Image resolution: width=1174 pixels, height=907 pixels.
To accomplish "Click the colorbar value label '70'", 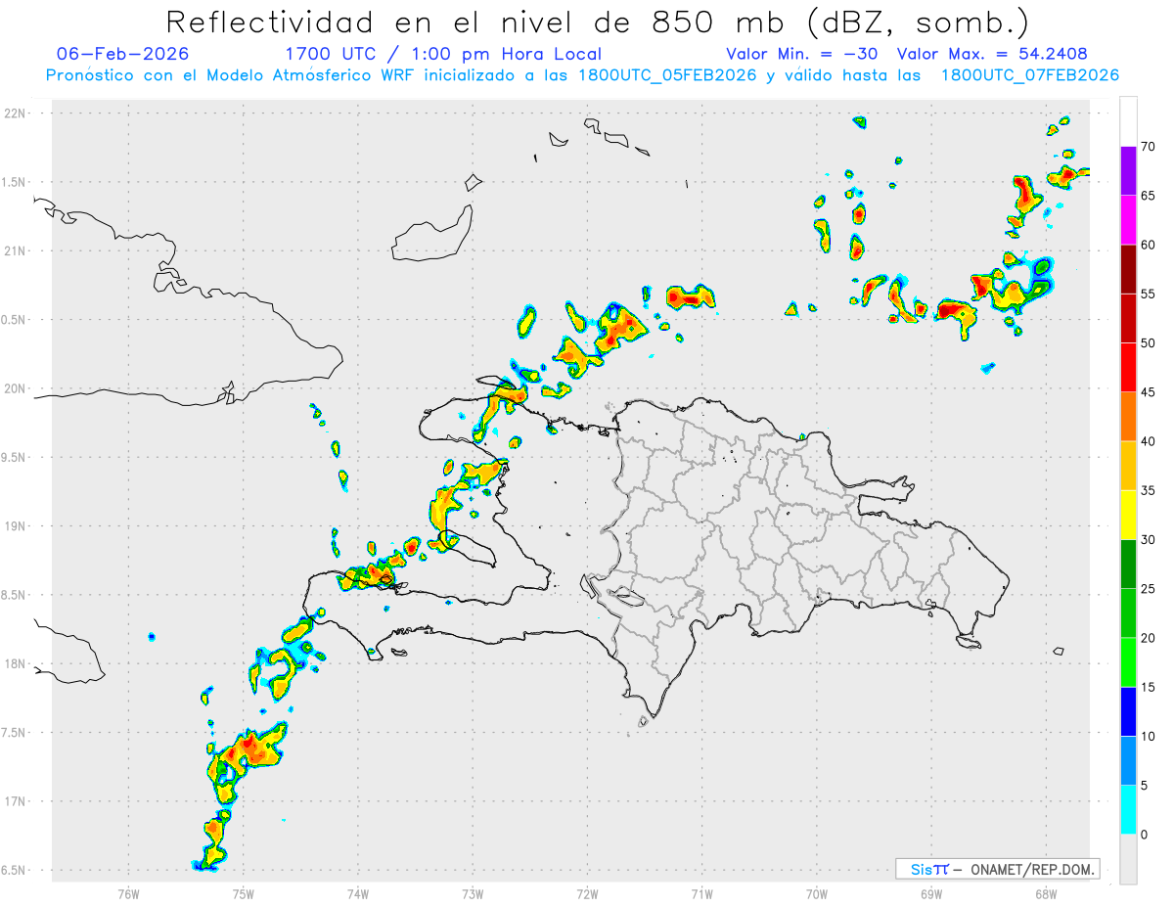I will pyautogui.click(x=1149, y=147).
